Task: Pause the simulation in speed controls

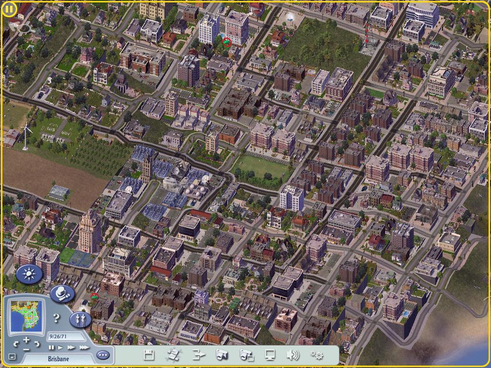Action: pos(52,347)
